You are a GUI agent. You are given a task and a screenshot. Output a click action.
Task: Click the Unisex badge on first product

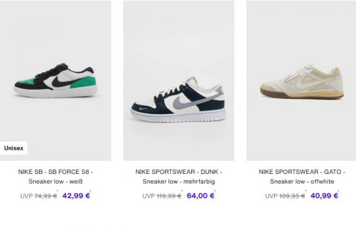[14, 148]
